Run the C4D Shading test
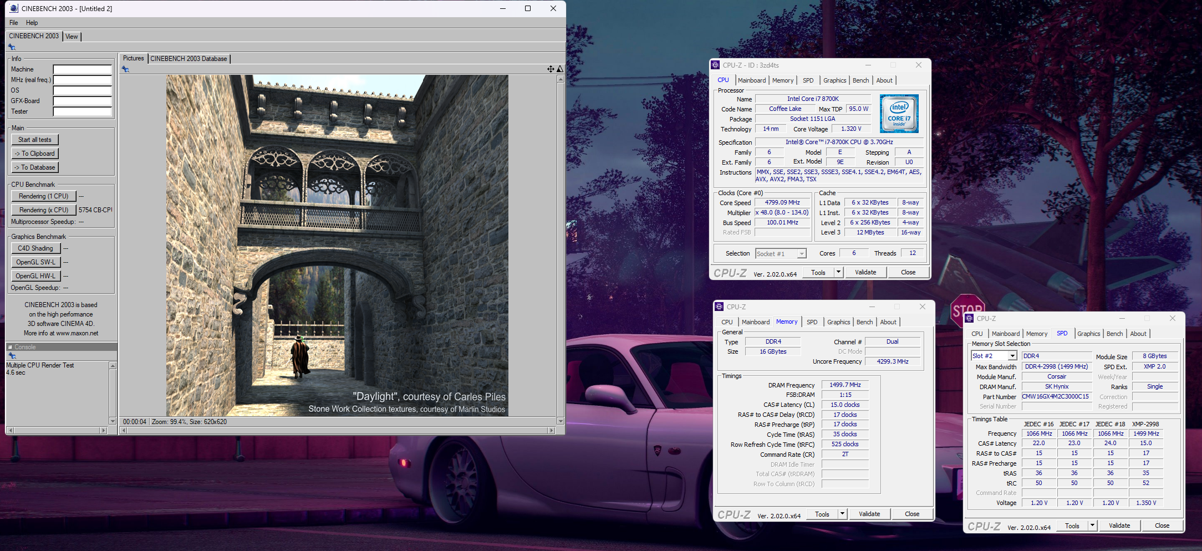The width and height of the screenshot is (1202, 551). (35, 248)
